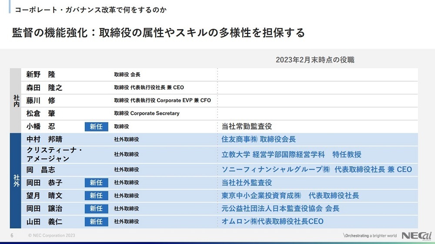Click © NEC Corporation 2023 copyright text

51,235
